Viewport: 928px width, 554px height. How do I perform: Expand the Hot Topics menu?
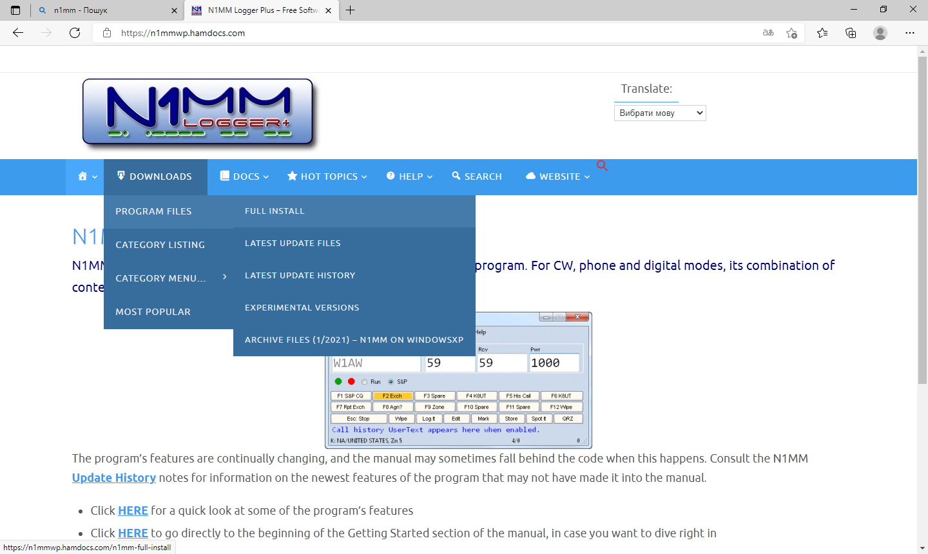pos(327,177)
